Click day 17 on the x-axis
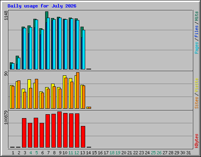This screenshot has height=157, width=201. [x=106, y=153]
